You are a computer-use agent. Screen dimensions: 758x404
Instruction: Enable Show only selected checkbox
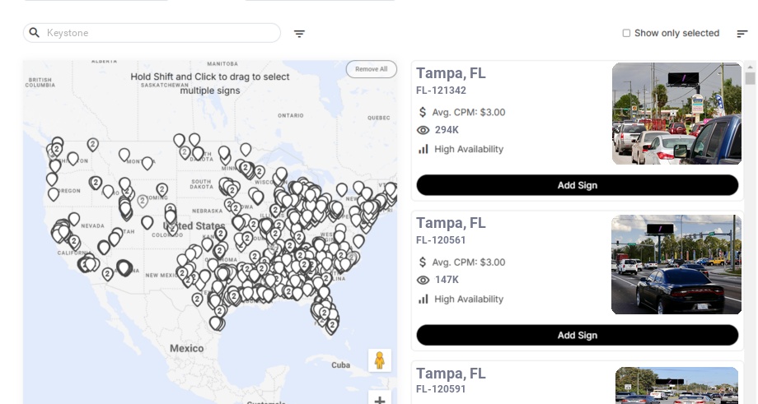(x=626, y=34)
